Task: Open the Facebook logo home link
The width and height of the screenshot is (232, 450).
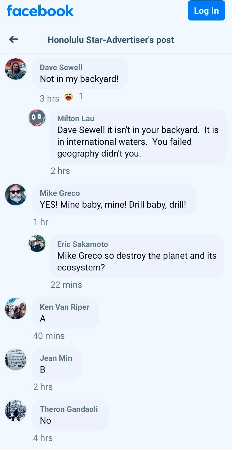Action: pyautogui.click(x=40, y=11)
